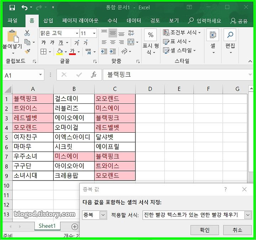Switch to the Data (데이터) tab
Viewport: 256px width, 240px height.
click(134, 21)
